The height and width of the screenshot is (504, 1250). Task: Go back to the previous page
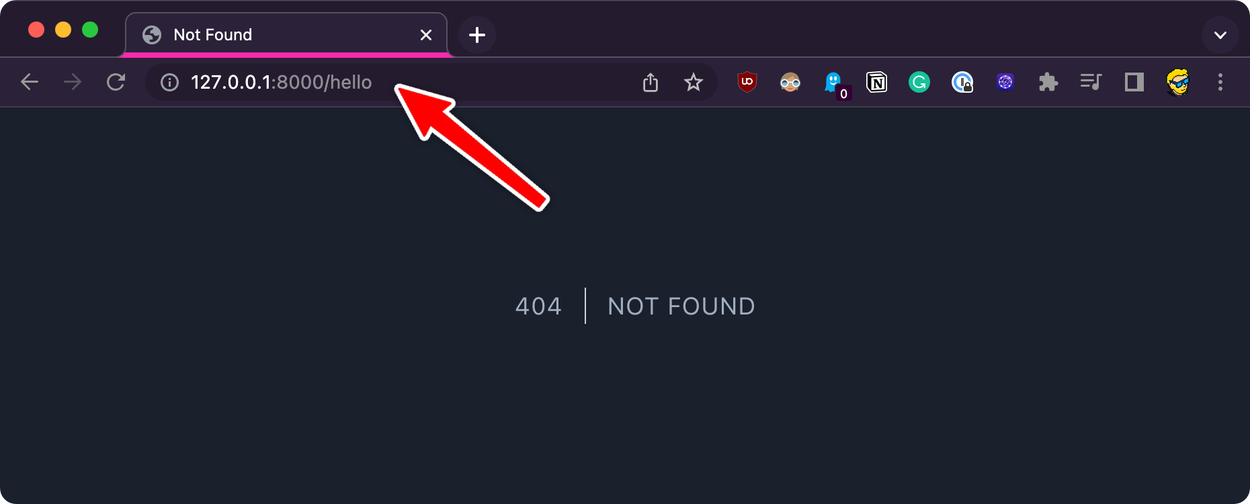(x=30, y=82)
